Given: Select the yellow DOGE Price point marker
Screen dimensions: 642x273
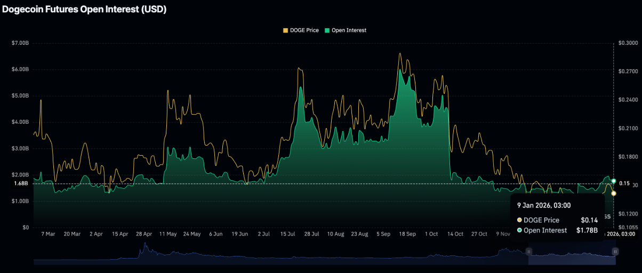Looking at the screenshot, I should [614, 193].
